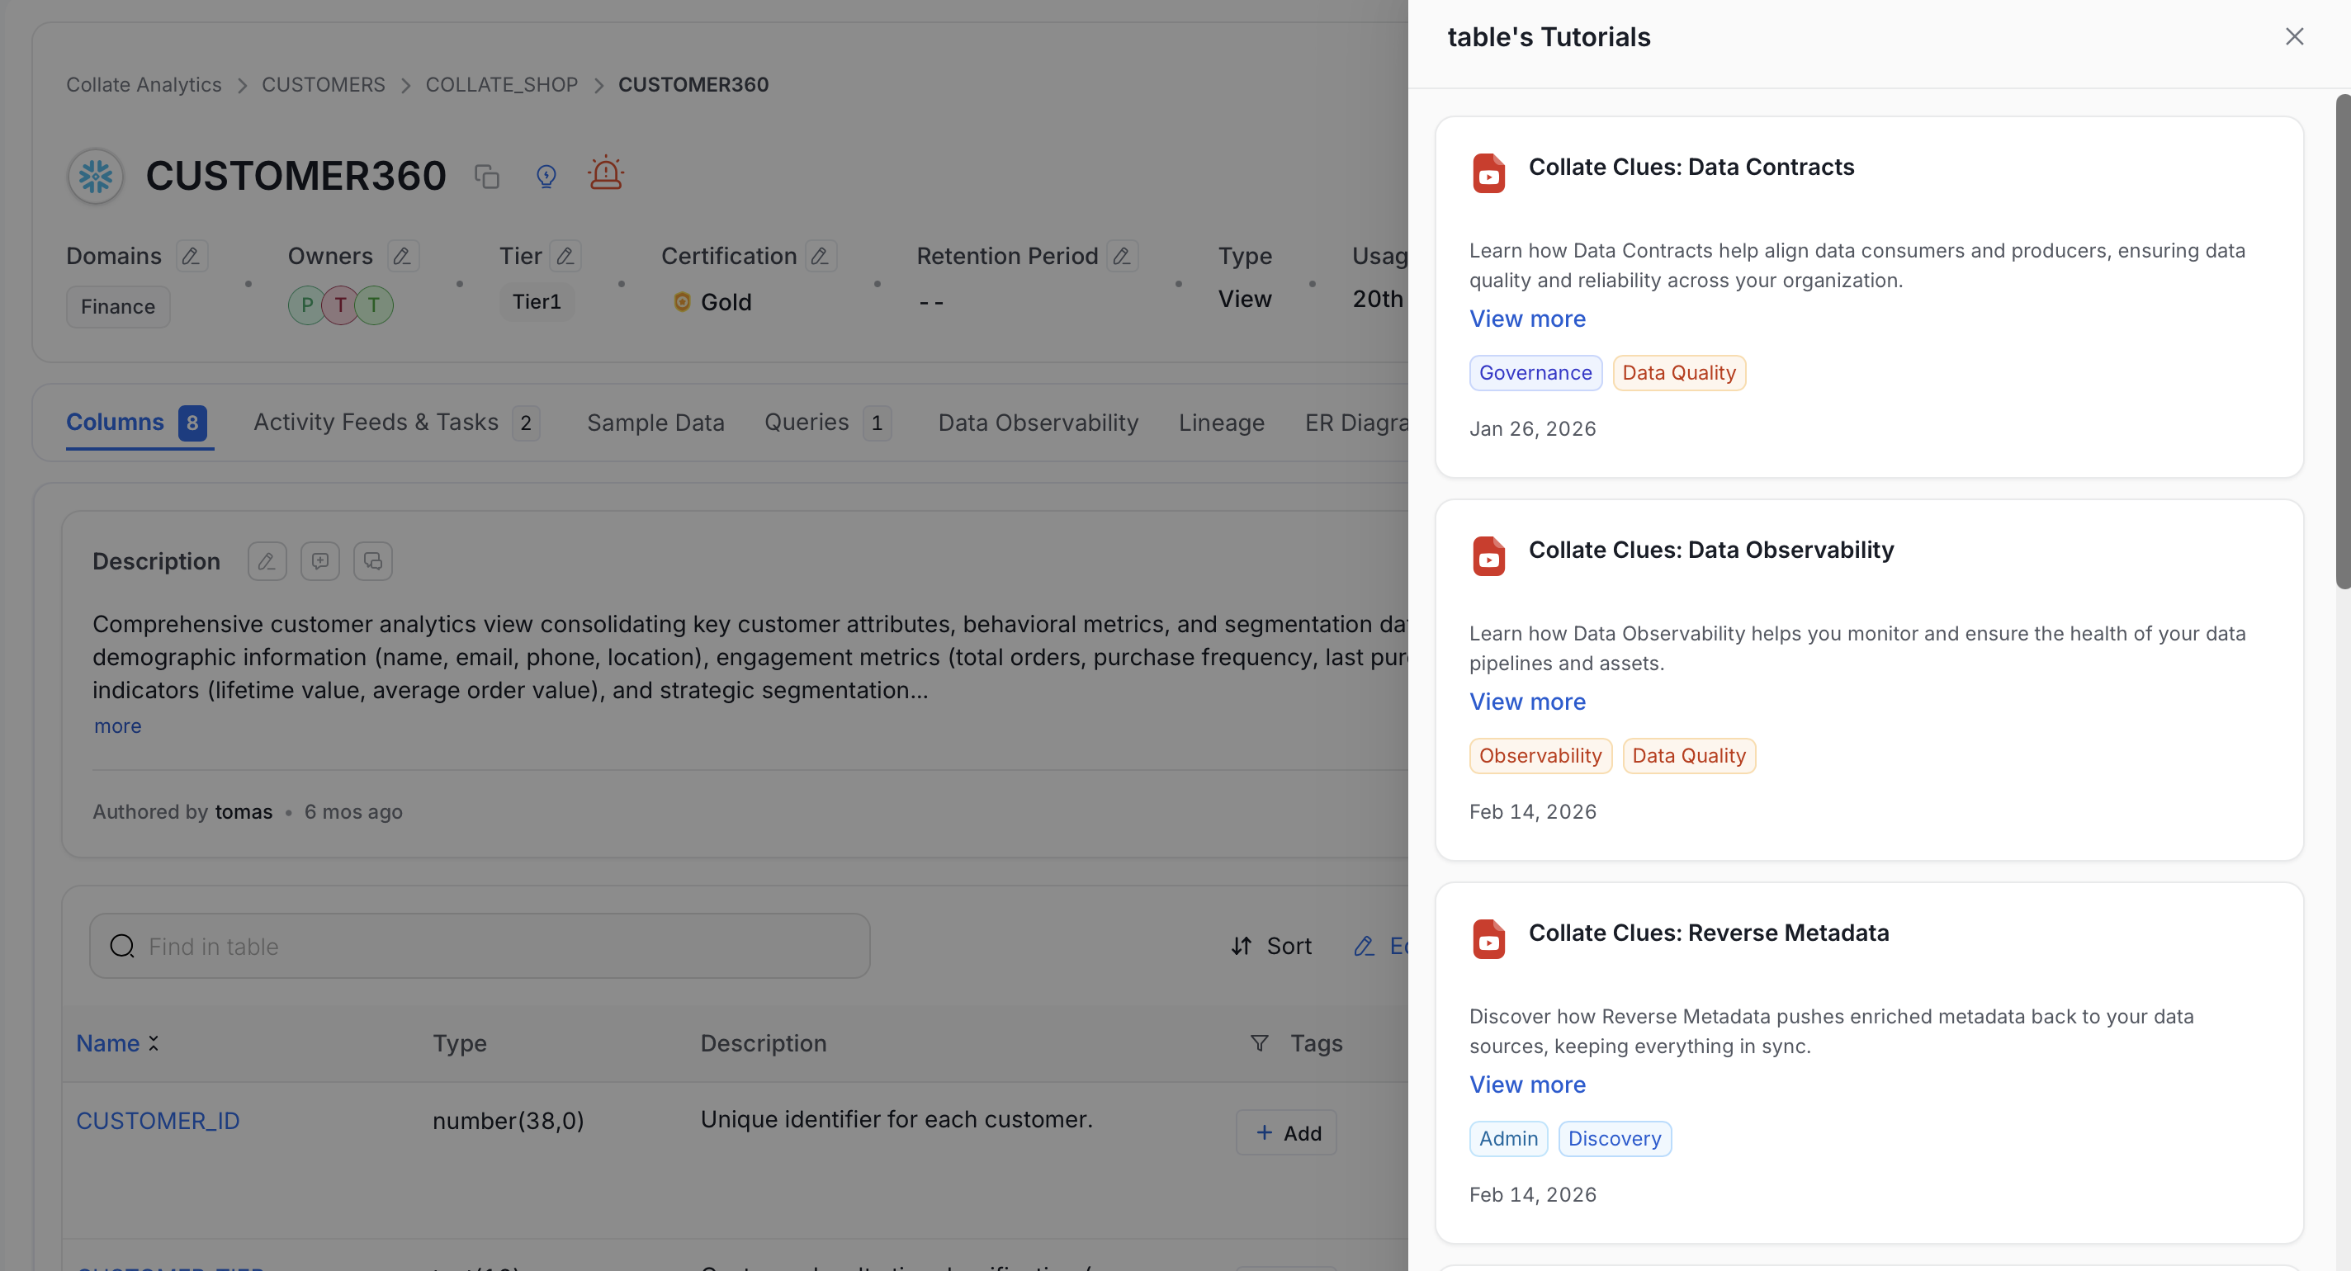
Task: Click 'Unique identifier for each customer.' description
Action: click(x=896, y=1119)
